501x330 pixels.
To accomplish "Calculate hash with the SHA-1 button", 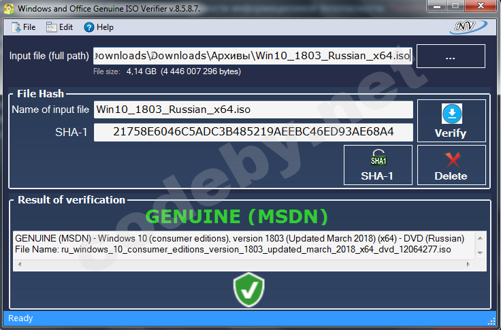I will pos(378,165).
